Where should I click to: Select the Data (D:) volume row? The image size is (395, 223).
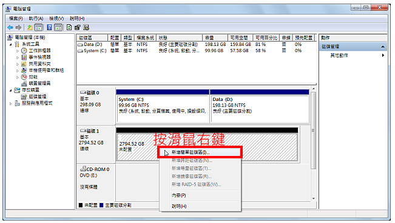pyautogui.click(x=196, y=44)
